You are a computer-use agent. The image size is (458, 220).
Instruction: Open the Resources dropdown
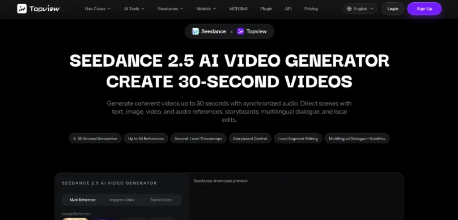coord(170,9)
